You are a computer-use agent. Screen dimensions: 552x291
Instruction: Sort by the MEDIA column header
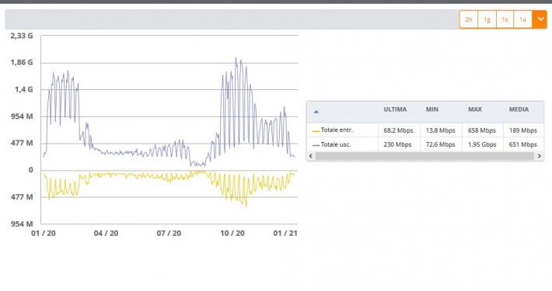click(x=519, y=109)
